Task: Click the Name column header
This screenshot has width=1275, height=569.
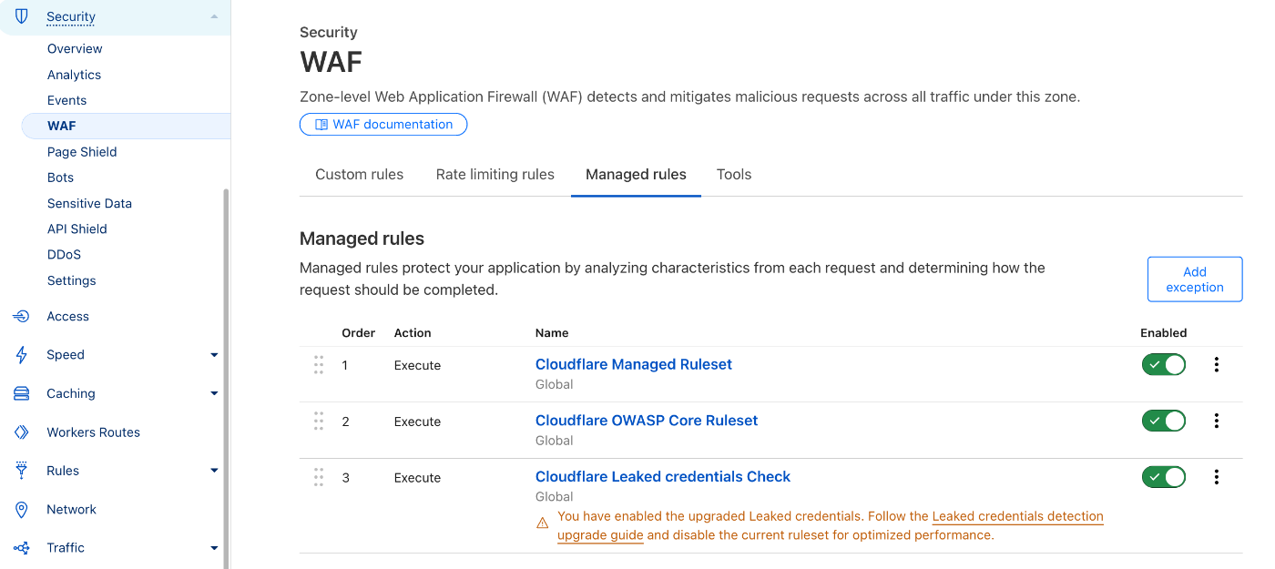Action: point(552,333)
